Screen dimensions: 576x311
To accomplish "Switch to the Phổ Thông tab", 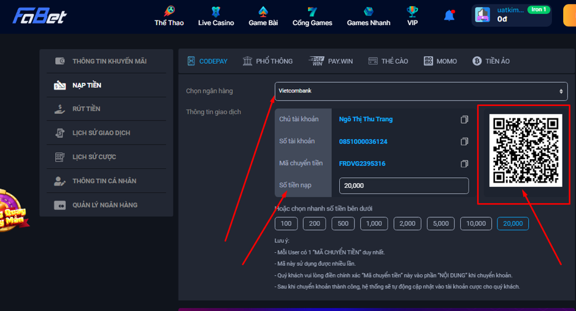I will (267, 61).
